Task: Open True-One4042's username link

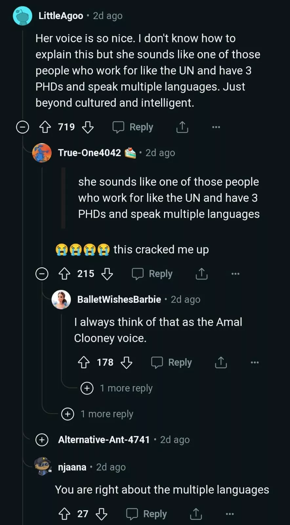Action: pos(89,153)
